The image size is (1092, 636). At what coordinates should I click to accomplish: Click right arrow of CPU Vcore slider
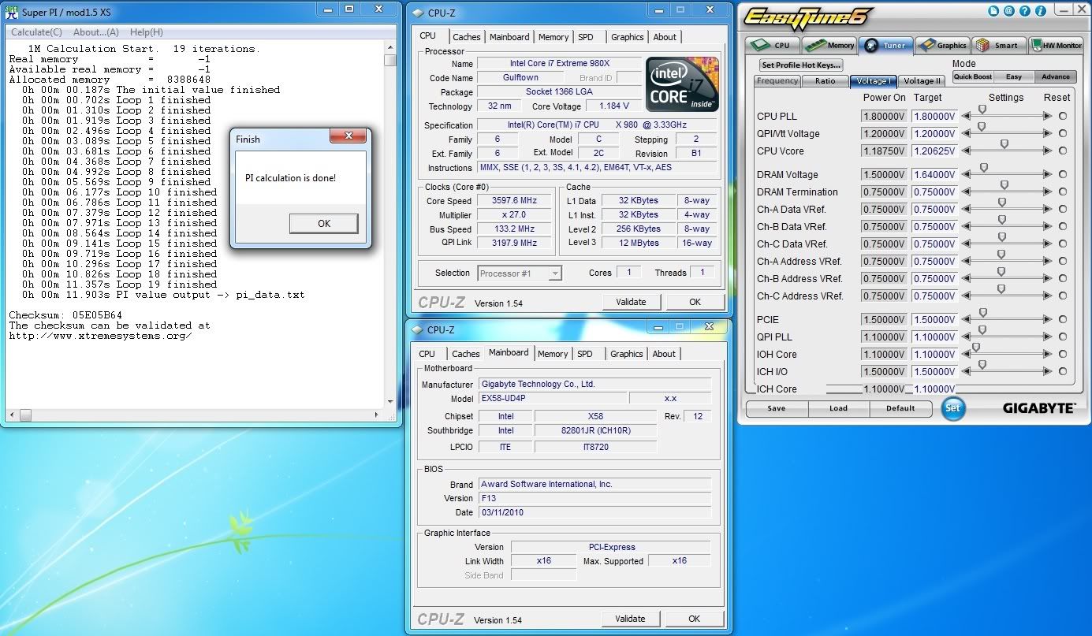point(1047,151)
